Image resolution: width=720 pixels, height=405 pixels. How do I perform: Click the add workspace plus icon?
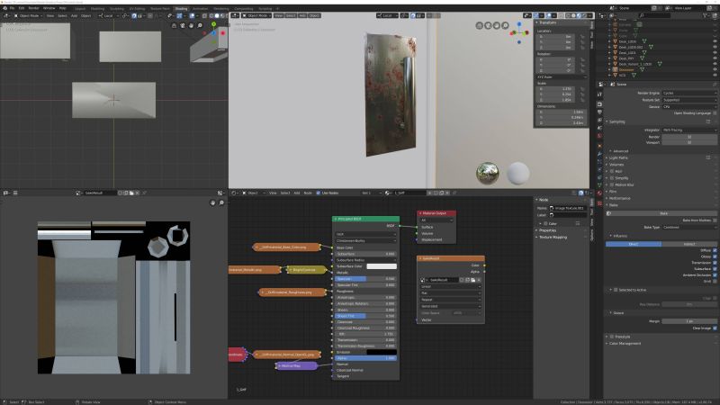pos(277,9)
